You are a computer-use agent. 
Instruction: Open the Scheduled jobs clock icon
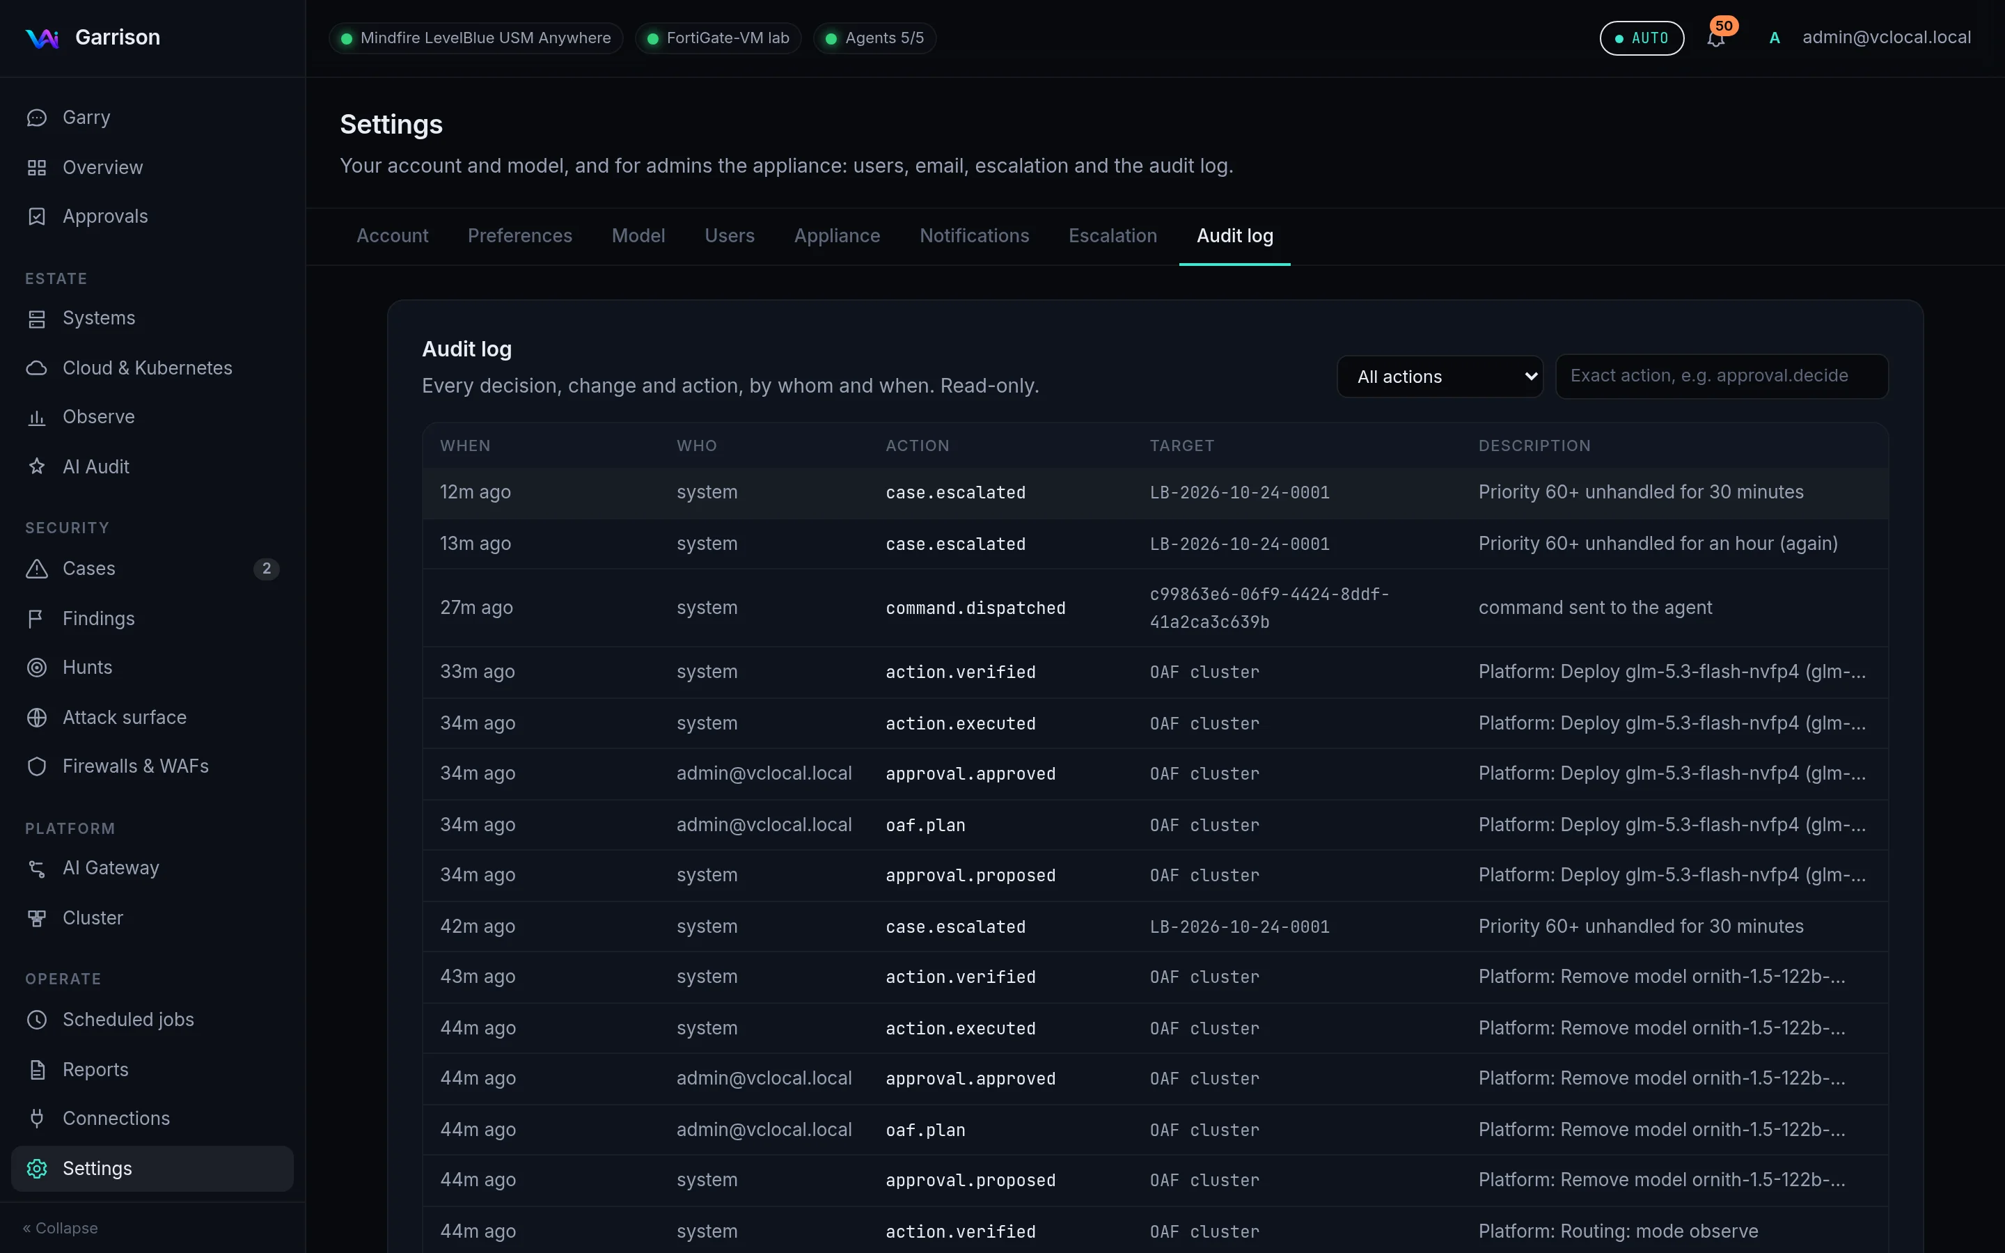point(36,1019)
